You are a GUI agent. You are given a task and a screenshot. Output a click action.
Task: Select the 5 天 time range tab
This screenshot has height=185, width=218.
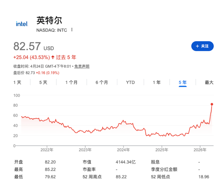point(43,83)
